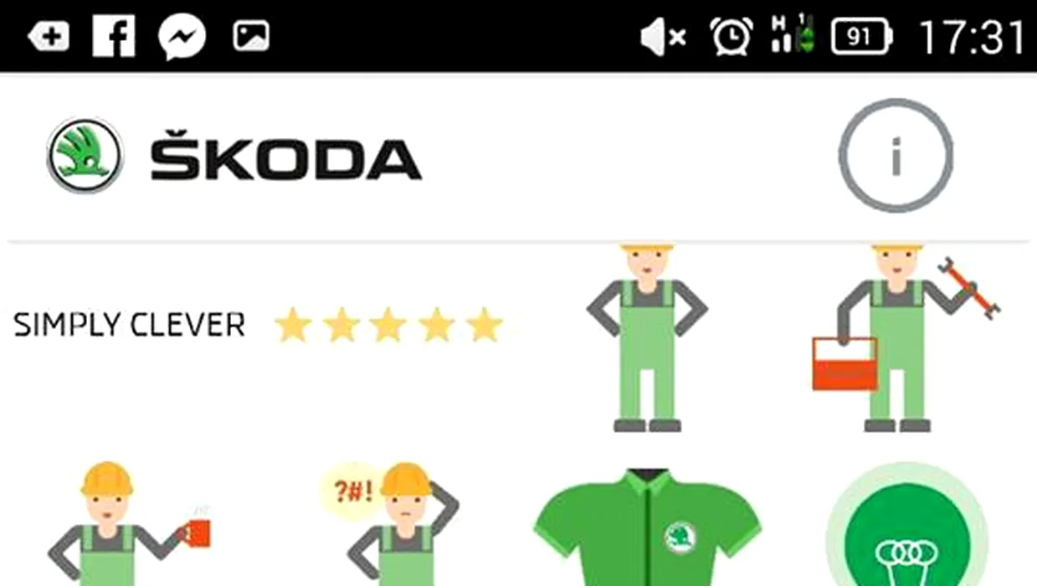Tap the circular info icon

point(896,156)
